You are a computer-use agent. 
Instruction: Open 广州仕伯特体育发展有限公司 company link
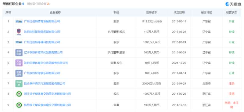pos(42,22)
